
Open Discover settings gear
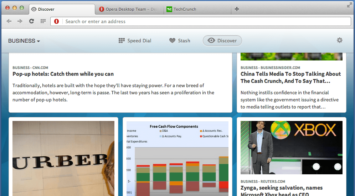pyautogui.click(x=340, y=40)
